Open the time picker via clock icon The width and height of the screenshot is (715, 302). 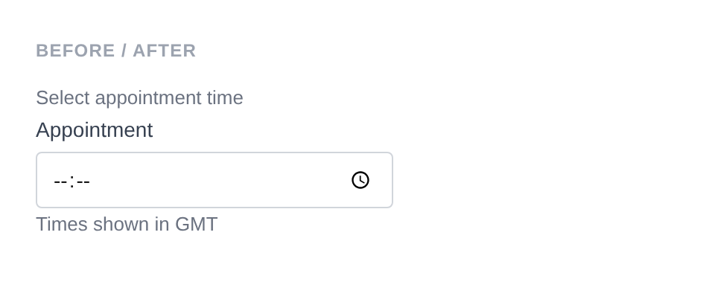click(x=360, y=180)
